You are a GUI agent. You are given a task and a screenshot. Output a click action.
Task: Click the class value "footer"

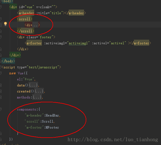pos(45,37)
